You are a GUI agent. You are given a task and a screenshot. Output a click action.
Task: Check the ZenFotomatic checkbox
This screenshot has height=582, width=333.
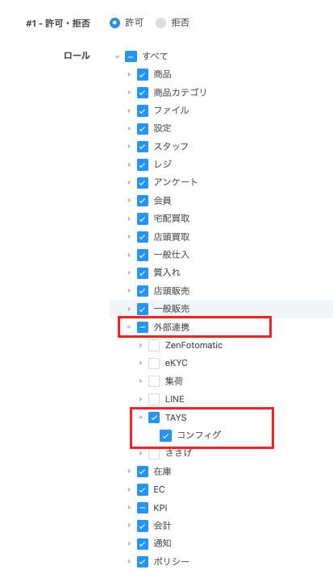pyautogui.click(x=154, y=345)
